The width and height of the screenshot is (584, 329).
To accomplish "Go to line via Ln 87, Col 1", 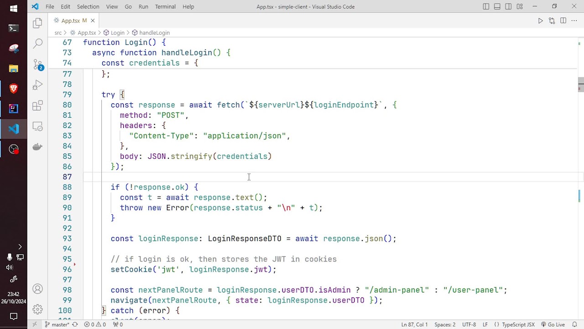I will tap(414, 324).
